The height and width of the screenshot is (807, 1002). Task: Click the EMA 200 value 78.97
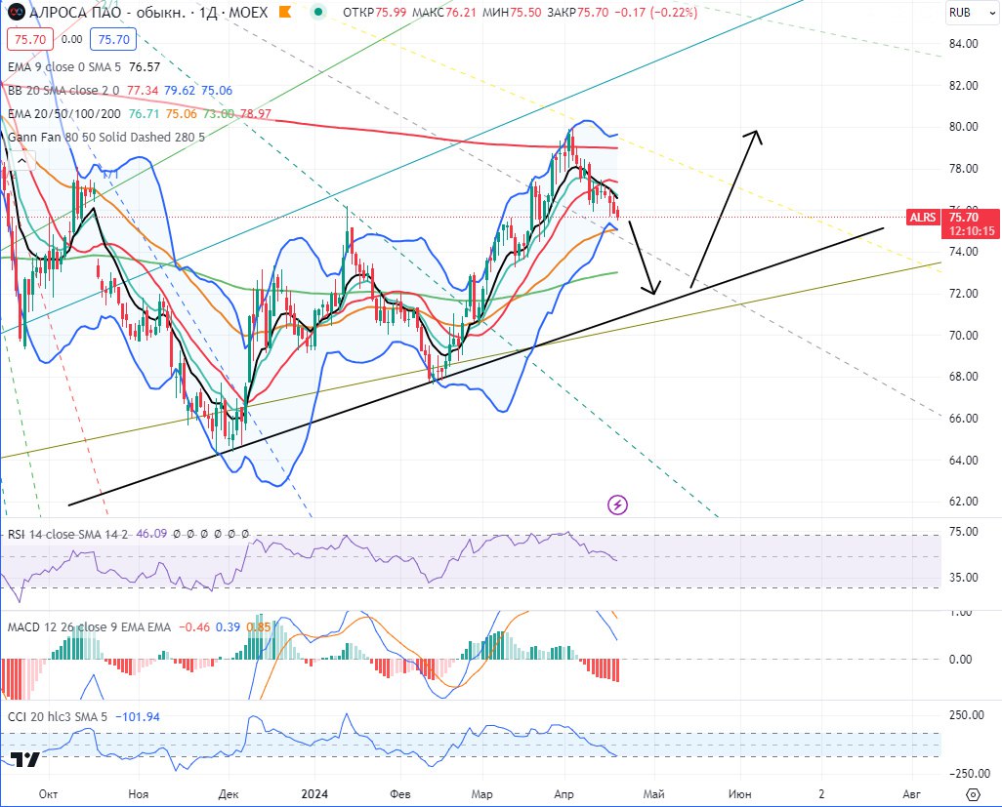click(x=256, y=114)
